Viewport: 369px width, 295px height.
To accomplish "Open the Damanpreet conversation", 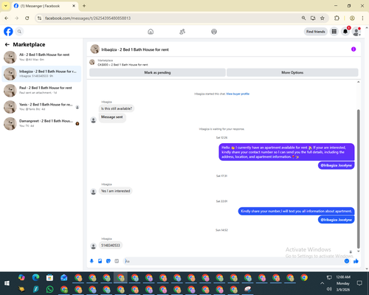I will coord(41,123).
